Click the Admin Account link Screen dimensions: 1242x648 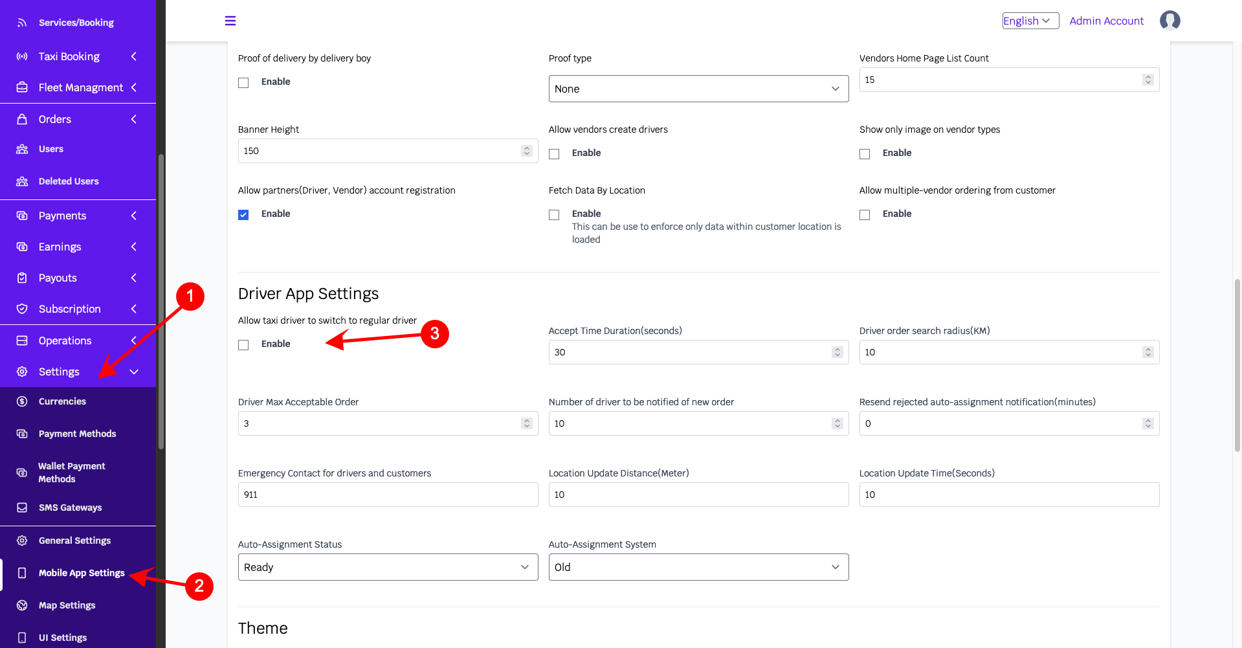coord(1106,21)
